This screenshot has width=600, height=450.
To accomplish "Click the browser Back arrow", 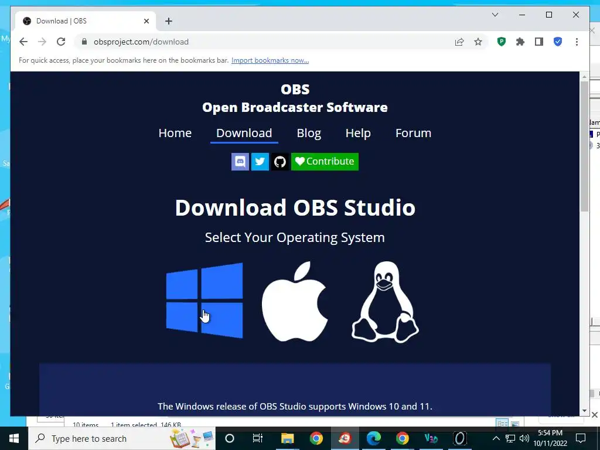I will 23,42.
